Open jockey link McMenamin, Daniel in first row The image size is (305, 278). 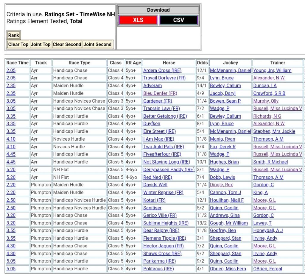pos(230,70)
